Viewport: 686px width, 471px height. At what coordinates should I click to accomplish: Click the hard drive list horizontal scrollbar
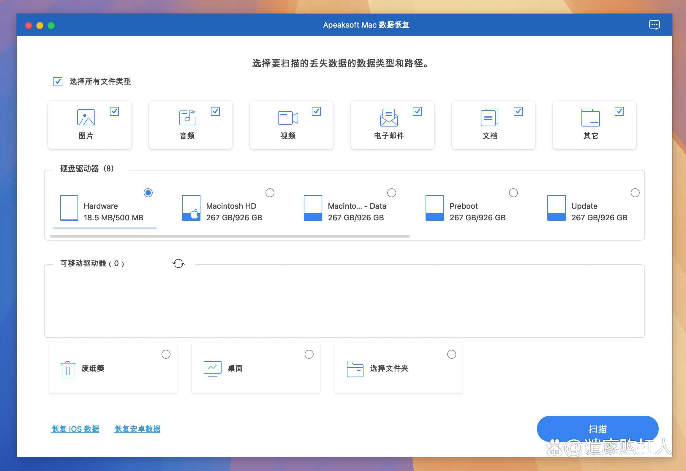point(230,236)
